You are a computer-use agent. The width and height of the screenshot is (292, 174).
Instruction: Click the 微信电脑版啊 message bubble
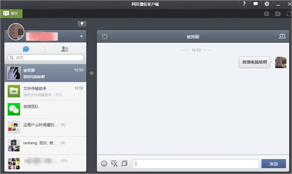[x=255, y=62]
